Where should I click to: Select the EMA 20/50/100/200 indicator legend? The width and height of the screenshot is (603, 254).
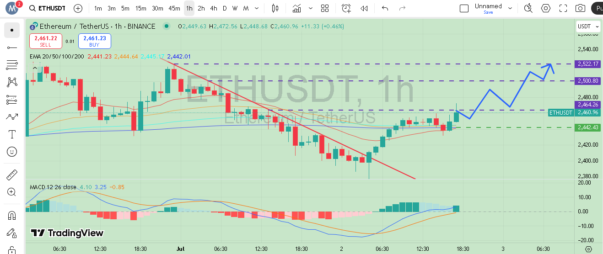pyautogui.click(x=57, y=56)
